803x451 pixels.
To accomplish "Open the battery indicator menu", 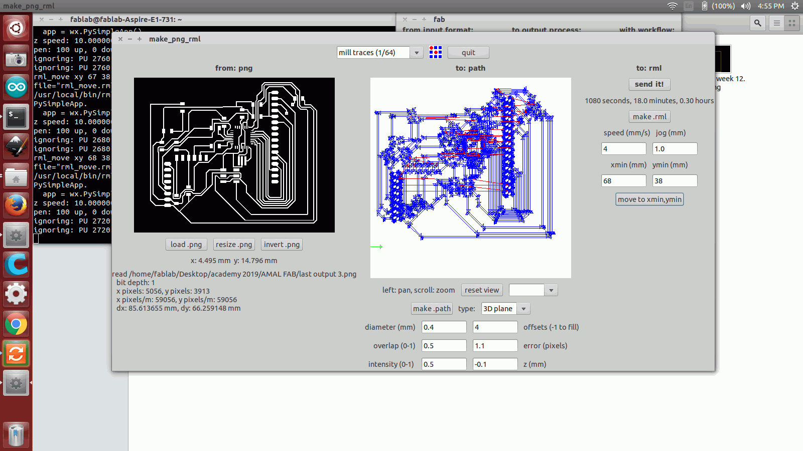I will point(718,6).
